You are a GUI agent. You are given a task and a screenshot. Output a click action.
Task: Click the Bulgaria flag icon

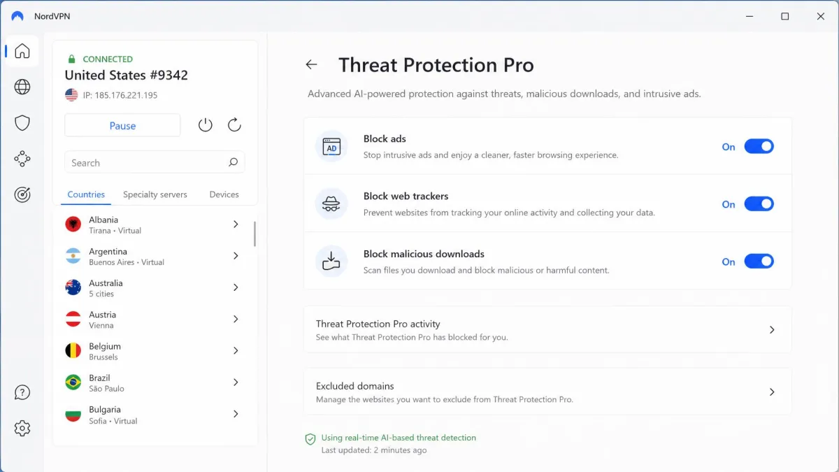pos(73,415)
